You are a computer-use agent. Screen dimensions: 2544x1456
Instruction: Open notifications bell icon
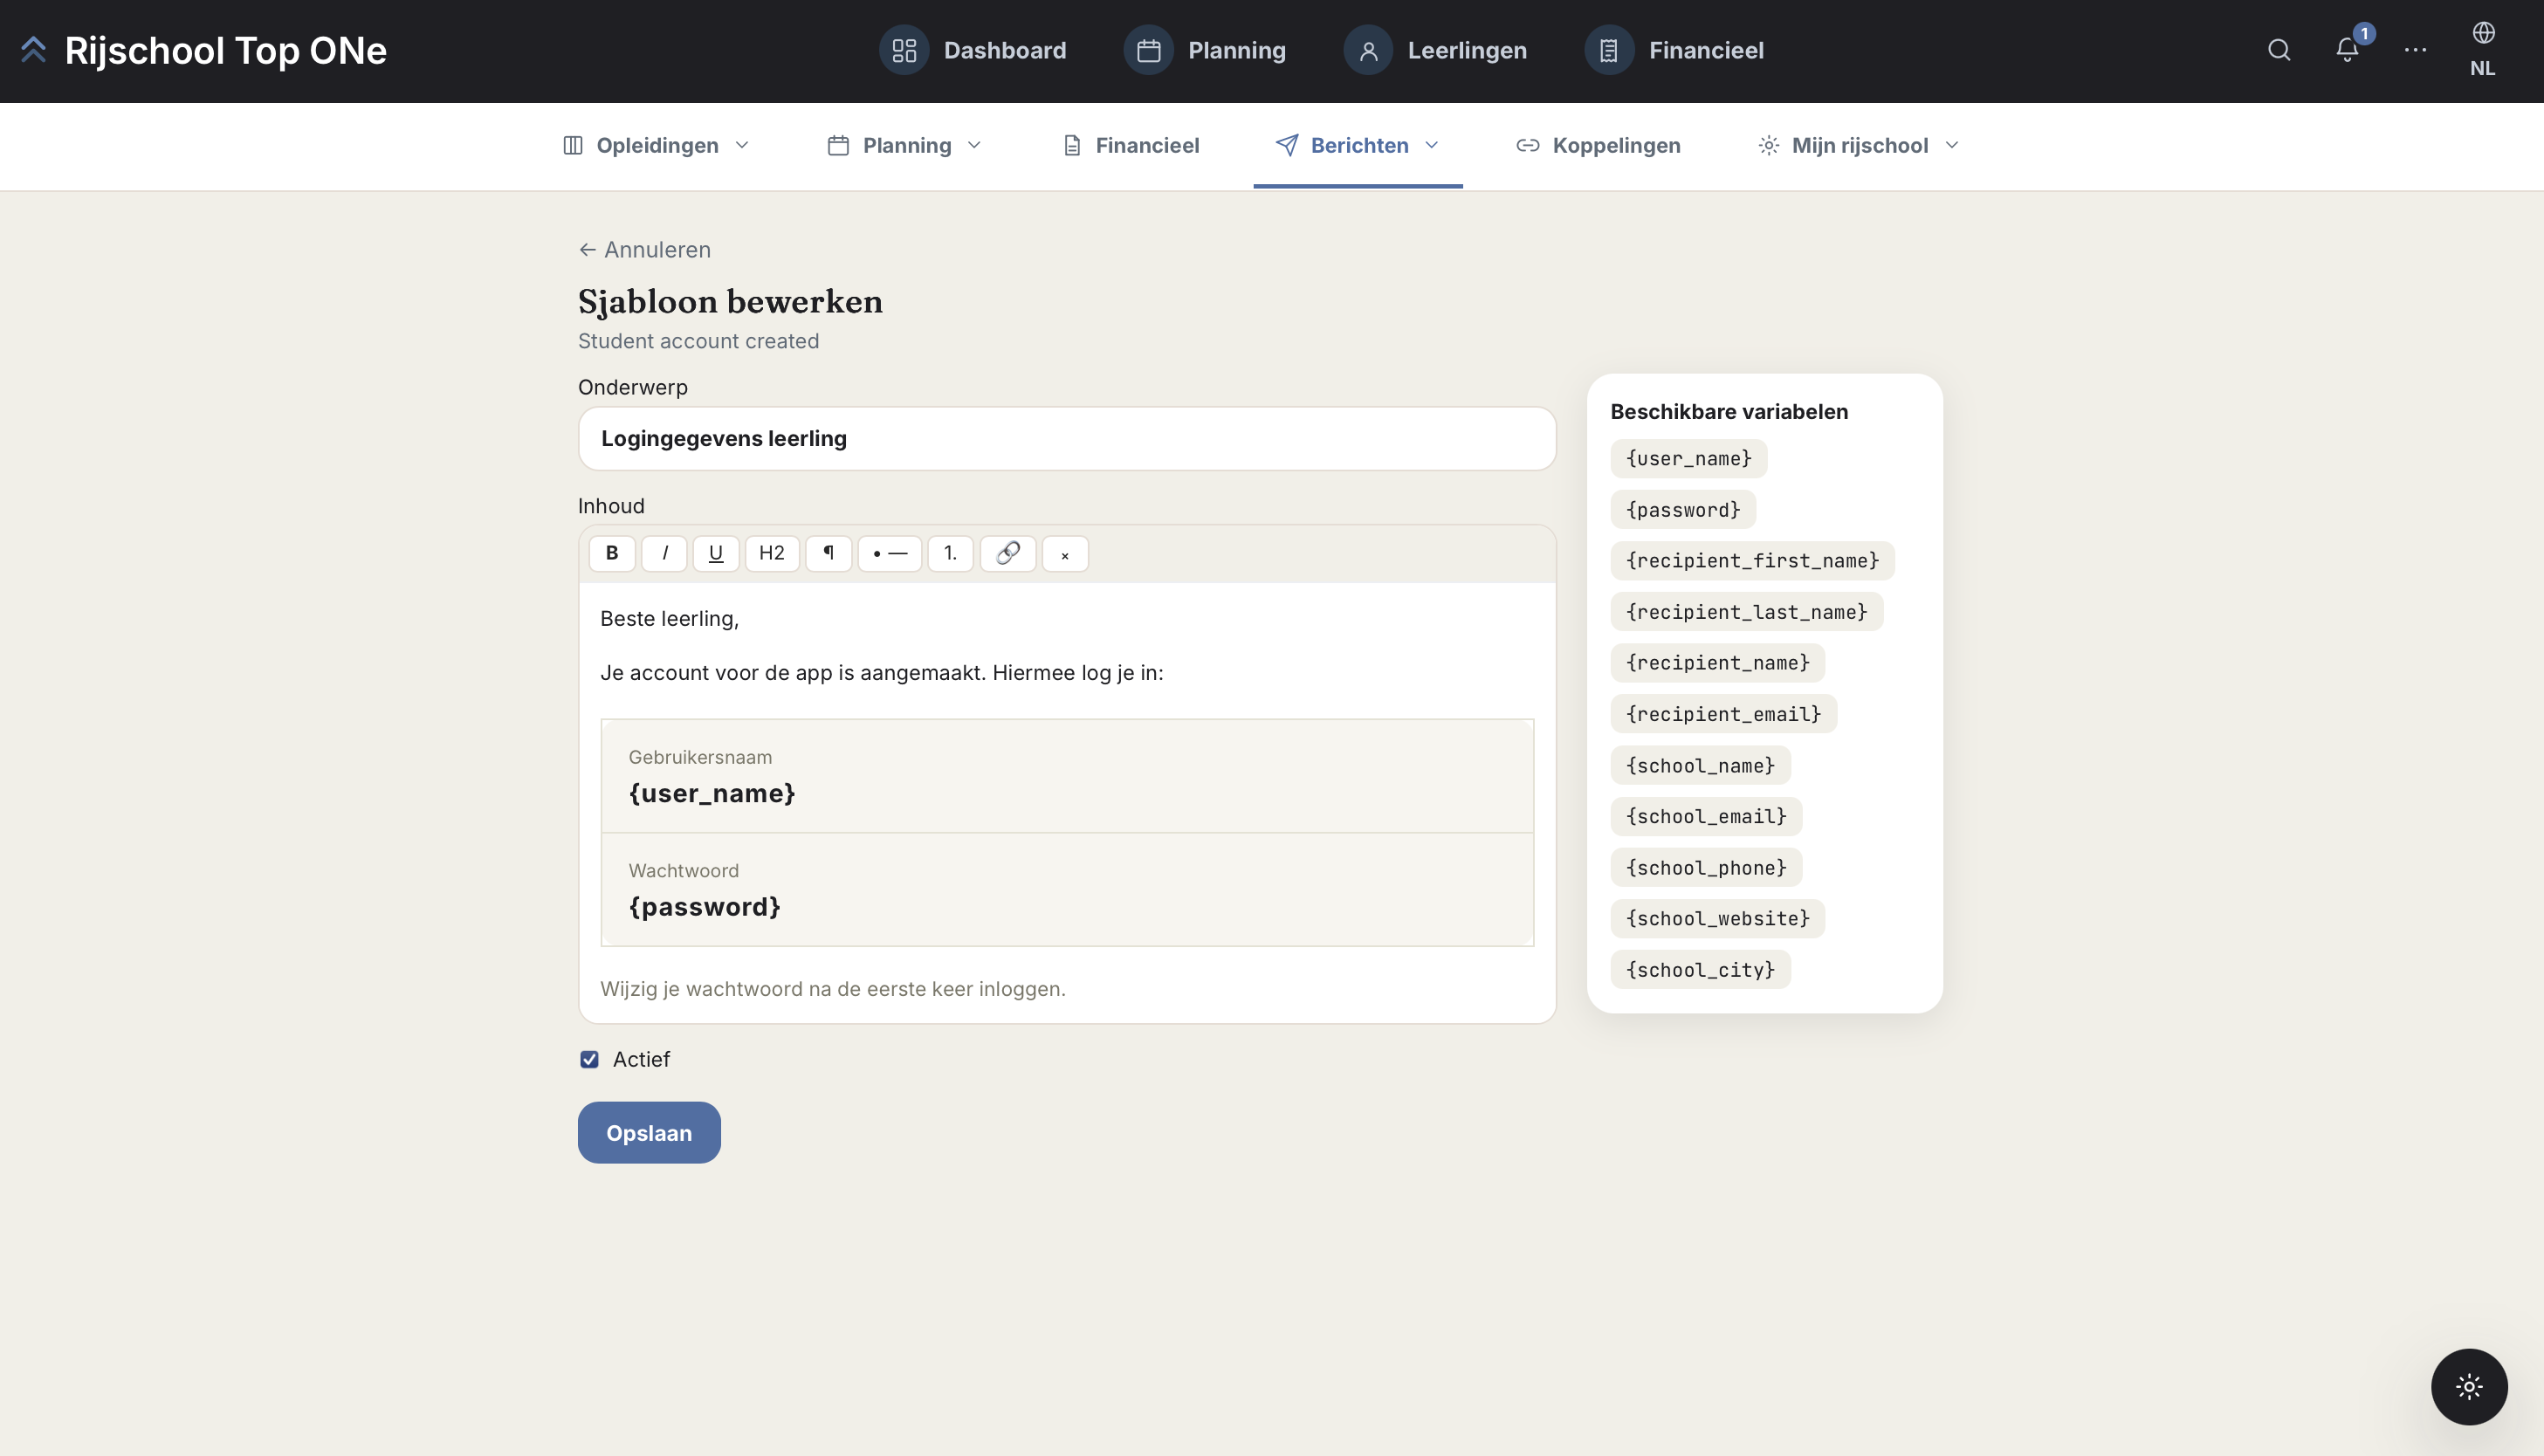point(2347,50)
